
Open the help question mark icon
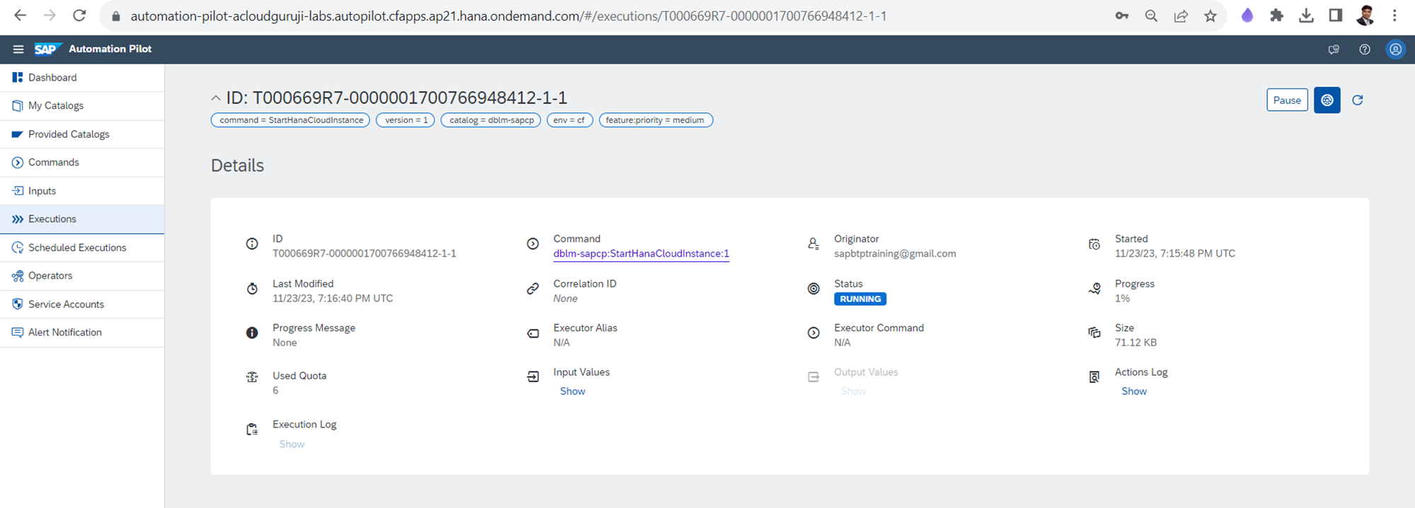(x=1364, y=49)
